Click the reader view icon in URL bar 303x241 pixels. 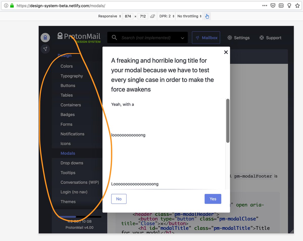click(x=281, y=5)
